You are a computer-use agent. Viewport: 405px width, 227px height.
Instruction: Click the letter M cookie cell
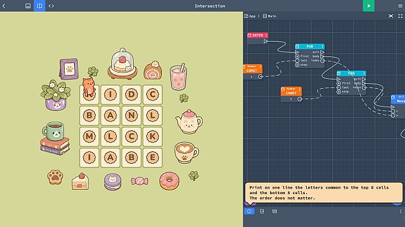tap(90, 136)
